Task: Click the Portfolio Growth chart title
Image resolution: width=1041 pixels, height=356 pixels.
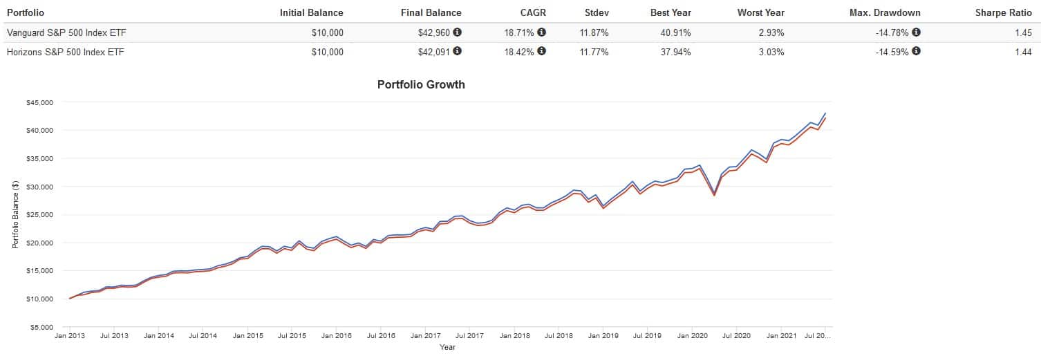Action: pyautogui.click(x=421, y=85)
